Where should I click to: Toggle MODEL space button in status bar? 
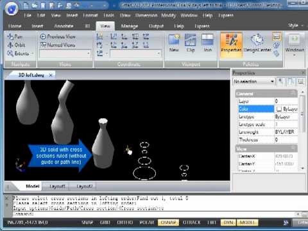(247, 223)
